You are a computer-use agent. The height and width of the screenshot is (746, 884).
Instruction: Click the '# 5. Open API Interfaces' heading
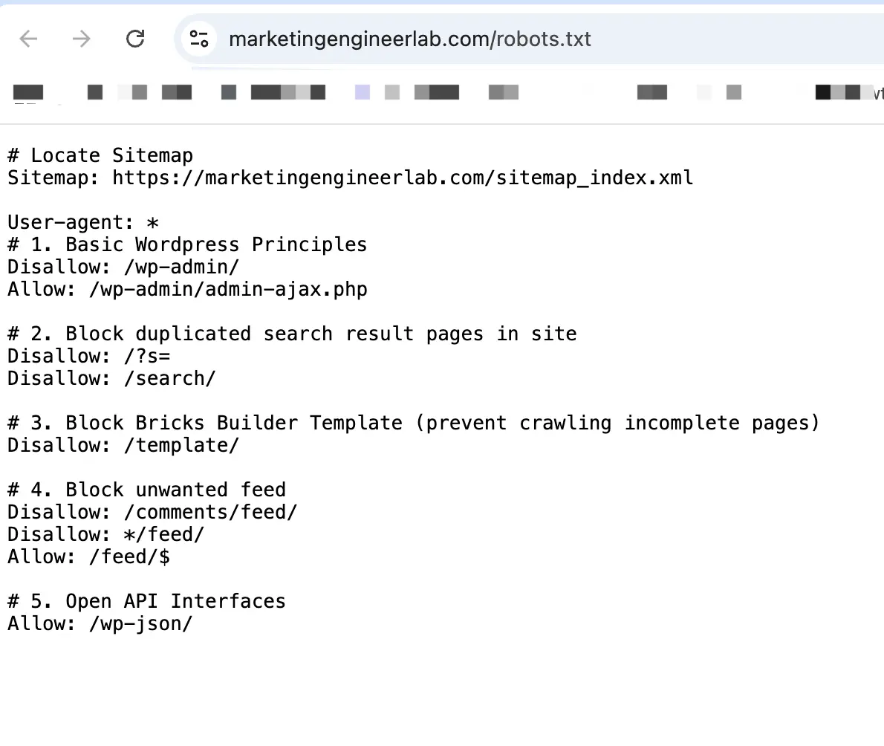pos(146,601)
